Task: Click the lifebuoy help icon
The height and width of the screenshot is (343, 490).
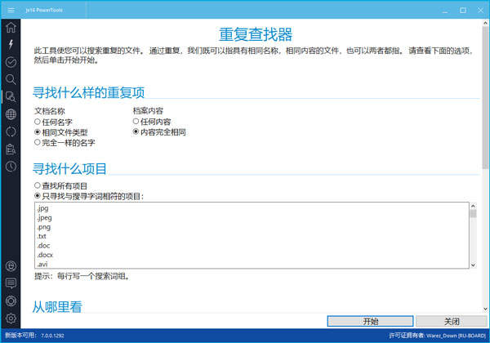Action: pyautogui.click(x=11, y=301)
